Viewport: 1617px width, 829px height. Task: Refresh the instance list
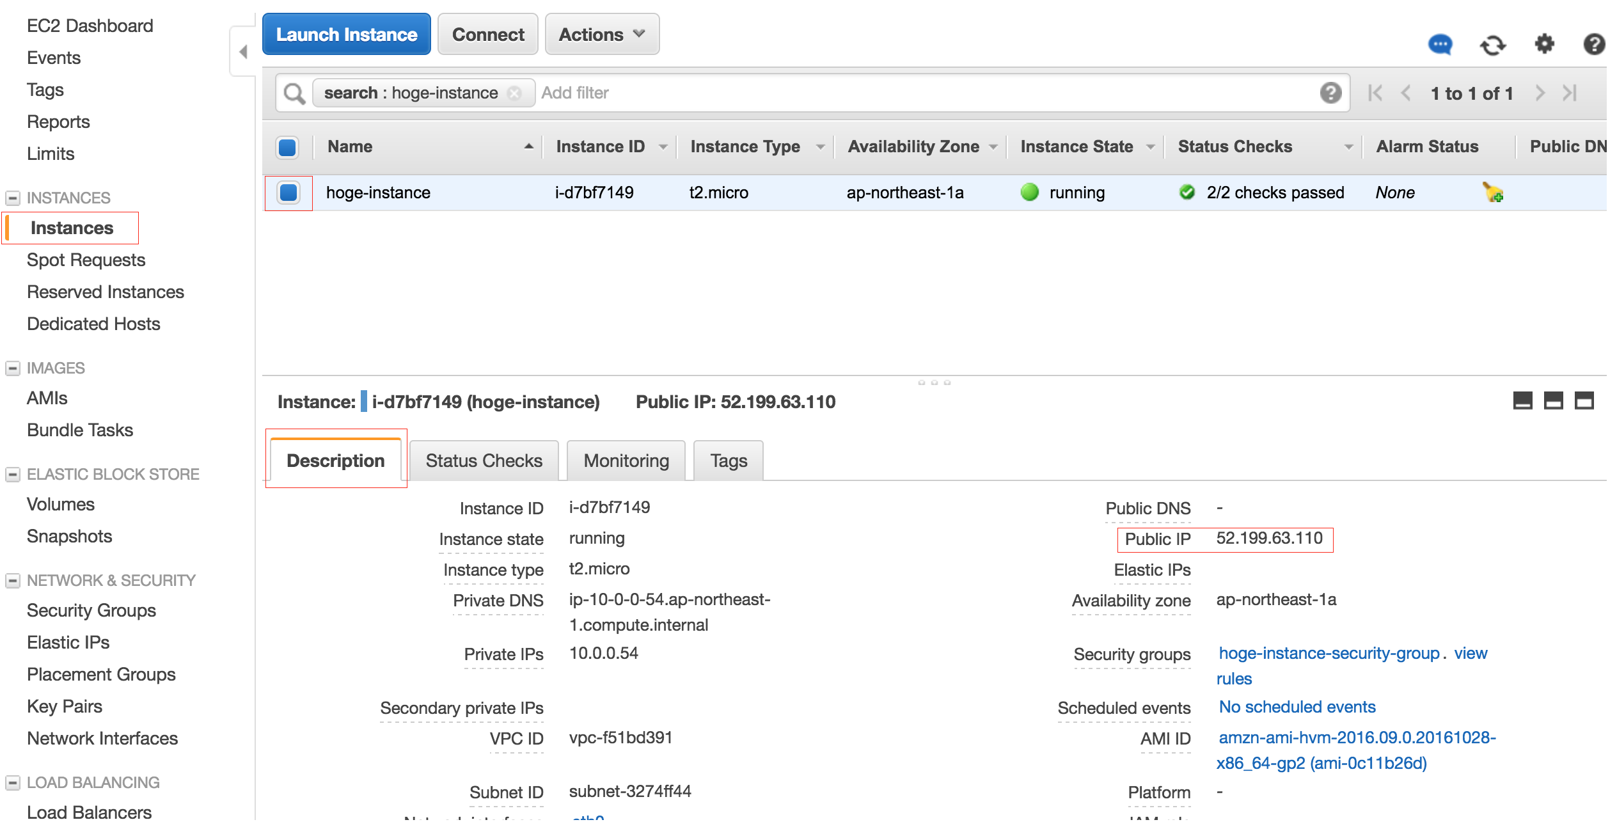(1492, 45)
